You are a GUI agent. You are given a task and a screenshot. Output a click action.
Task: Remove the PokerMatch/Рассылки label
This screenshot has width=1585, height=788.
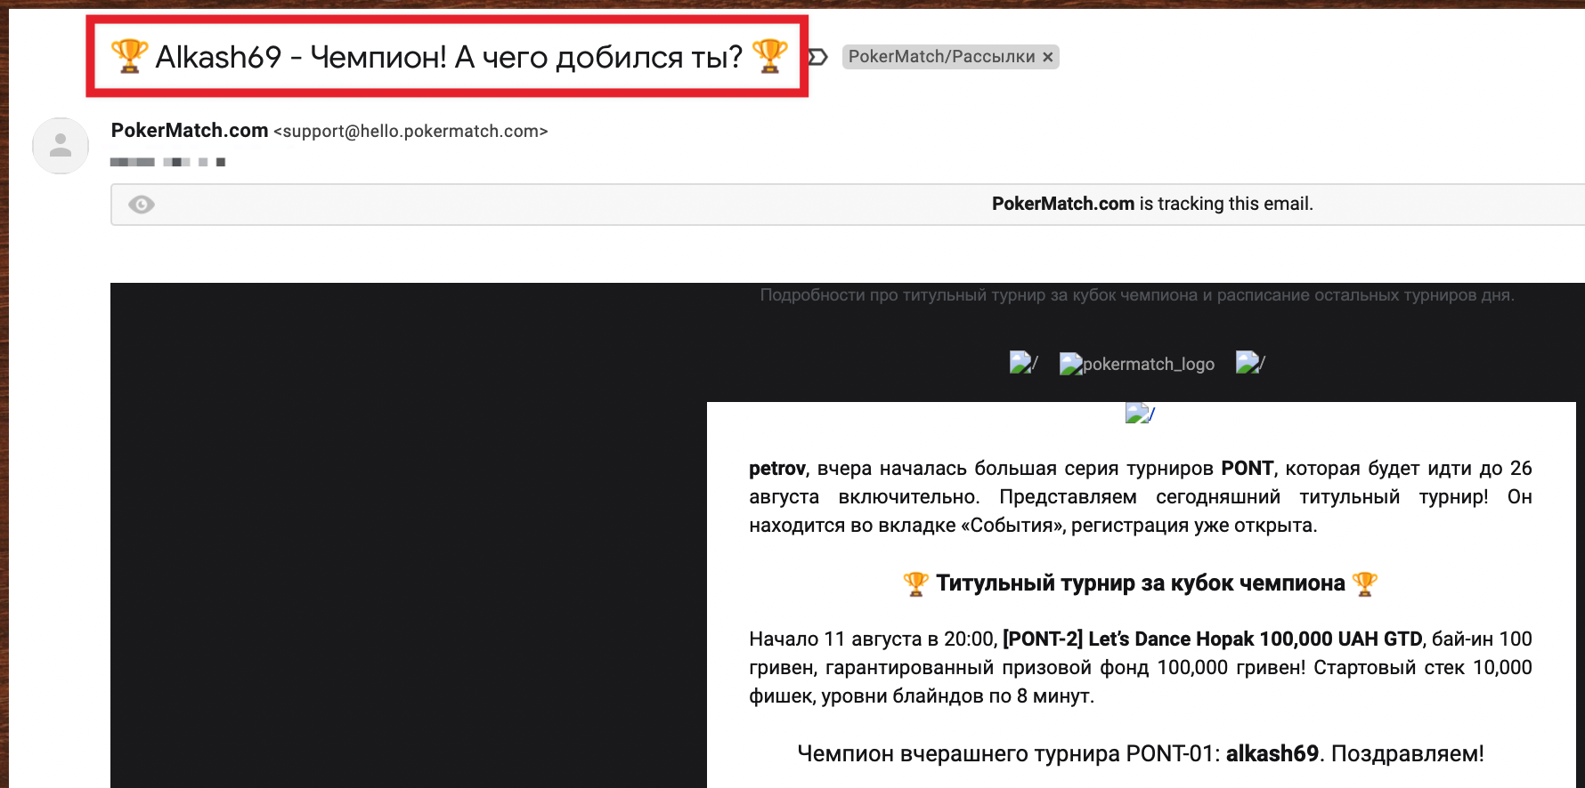[1048, 57]
